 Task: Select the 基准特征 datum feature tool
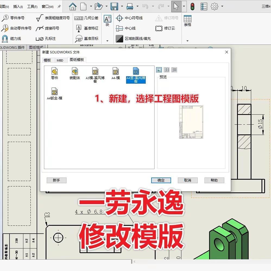(87, 28)
